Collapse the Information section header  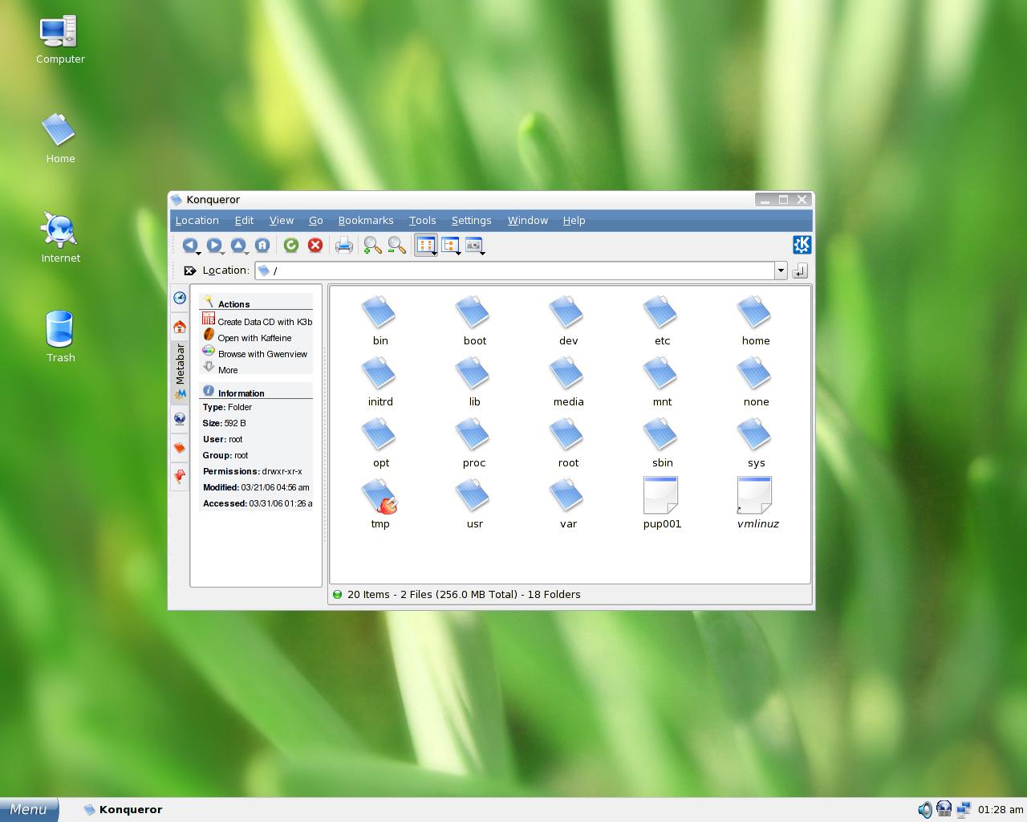click(256, 393)
